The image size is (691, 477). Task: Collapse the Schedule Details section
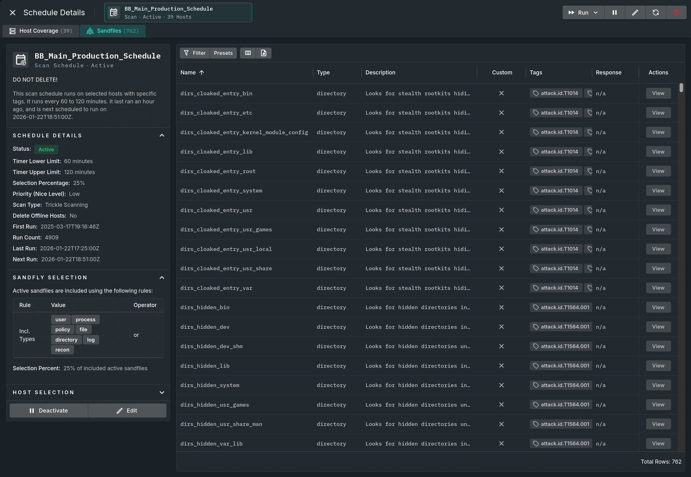(x=162, y=135)
